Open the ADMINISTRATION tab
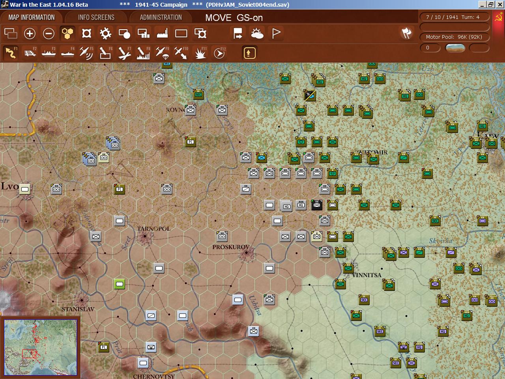 tap(161, 17)
